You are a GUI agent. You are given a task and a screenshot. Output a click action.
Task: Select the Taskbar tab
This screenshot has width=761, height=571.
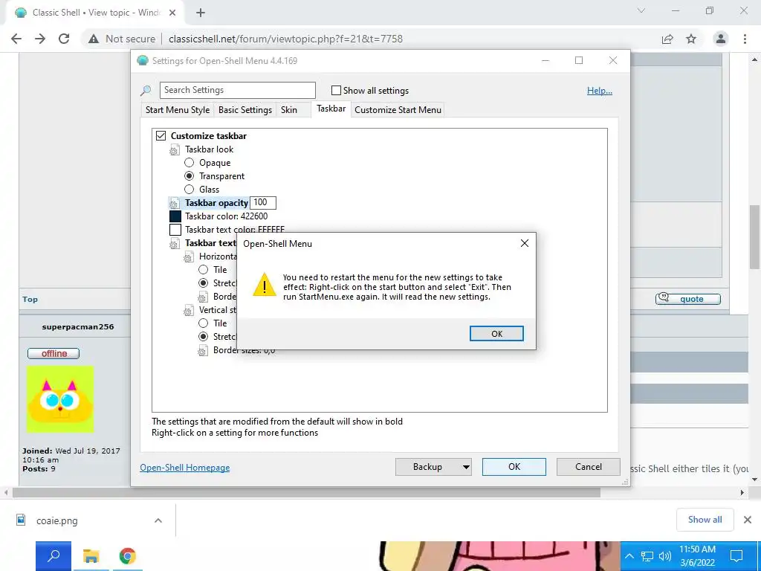pos(331,109)
